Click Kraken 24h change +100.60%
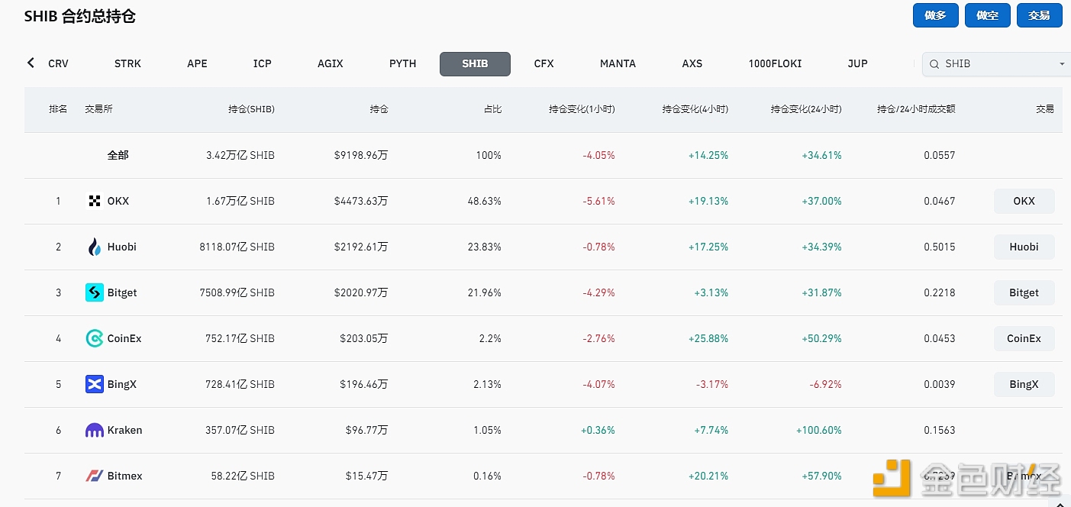This screenshot has width=1071, height=507. tap(818, 431)
